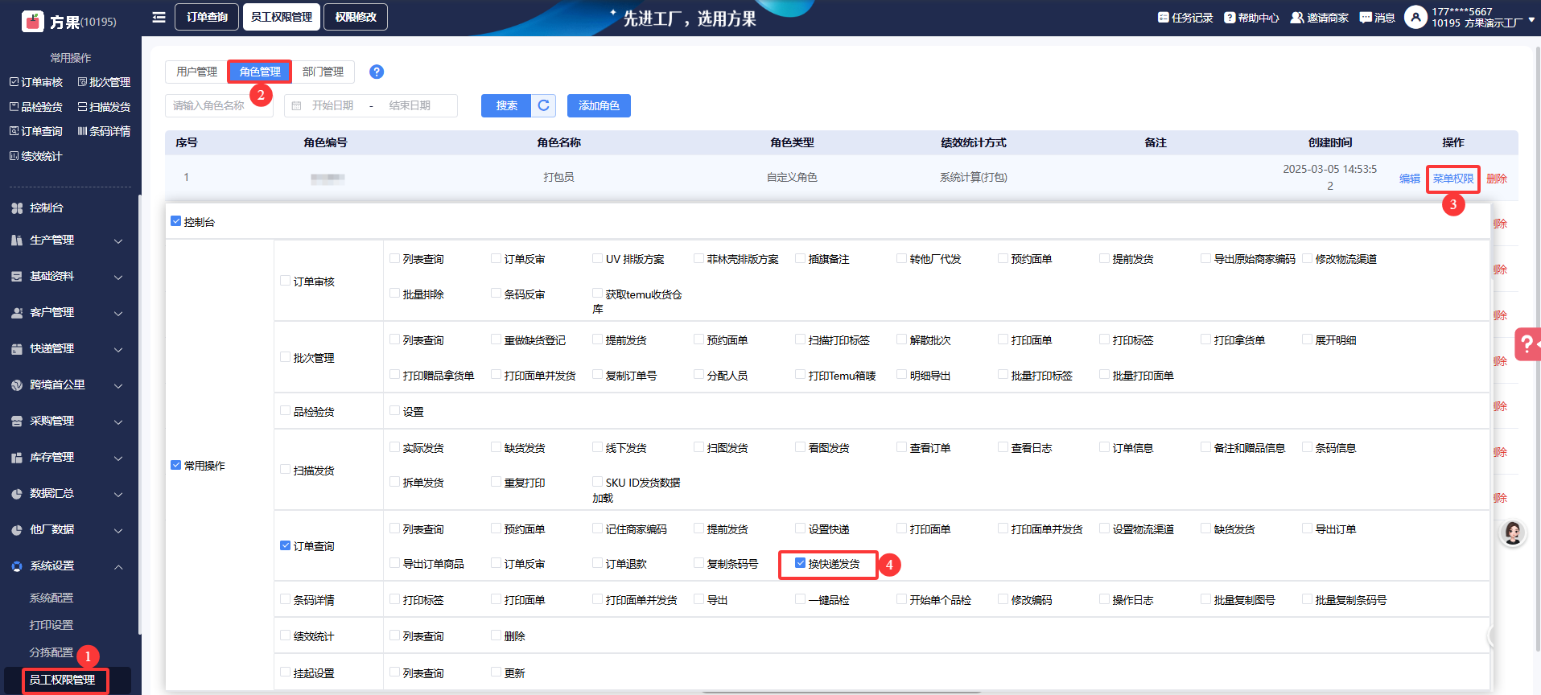1541x695 pixels.
Task: Expand the 生产管理 sidebar menu
Action: 68,241
